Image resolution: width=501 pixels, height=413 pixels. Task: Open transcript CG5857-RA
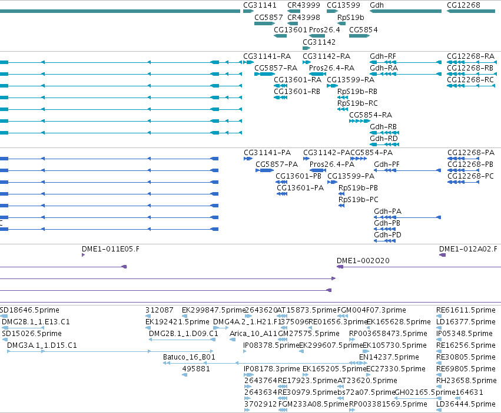coord(276,68)
